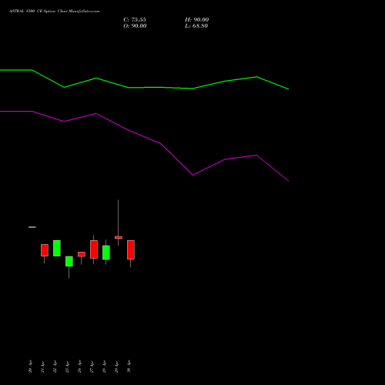Click the 29 Apr long-wick red candle

coord(119,237)
